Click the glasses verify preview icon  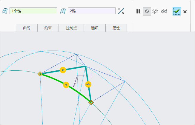pos(164,11)
